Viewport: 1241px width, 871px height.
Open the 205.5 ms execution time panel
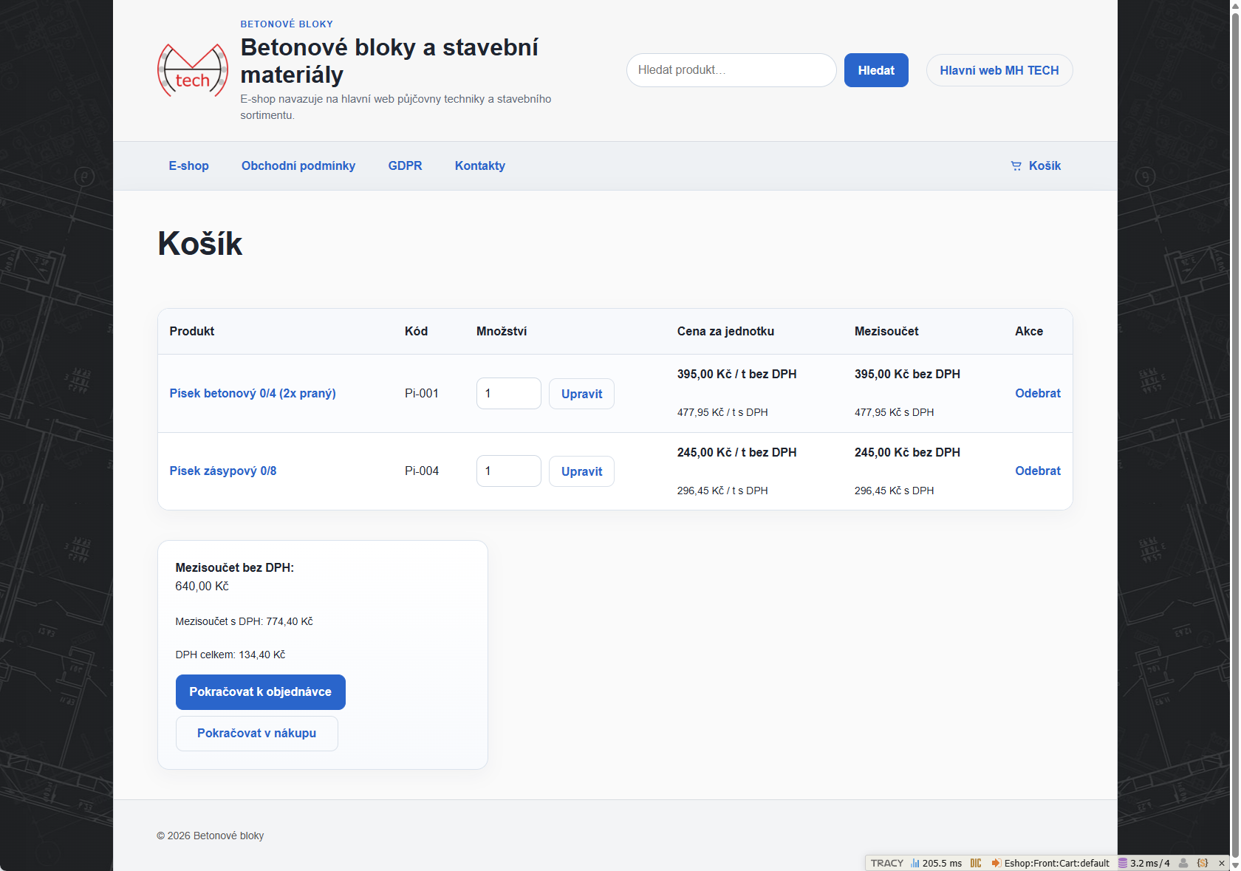pyautogui.click(x=936, y=863)
